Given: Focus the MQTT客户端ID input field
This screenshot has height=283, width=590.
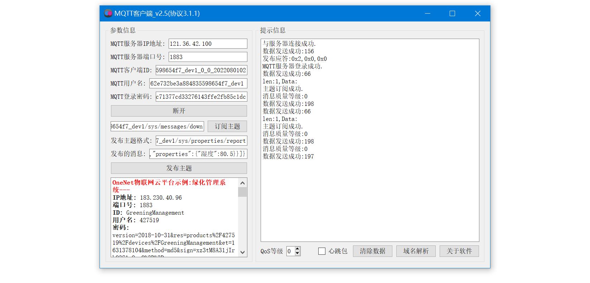Looking at the screenshot, I should (x=202, y=70).
